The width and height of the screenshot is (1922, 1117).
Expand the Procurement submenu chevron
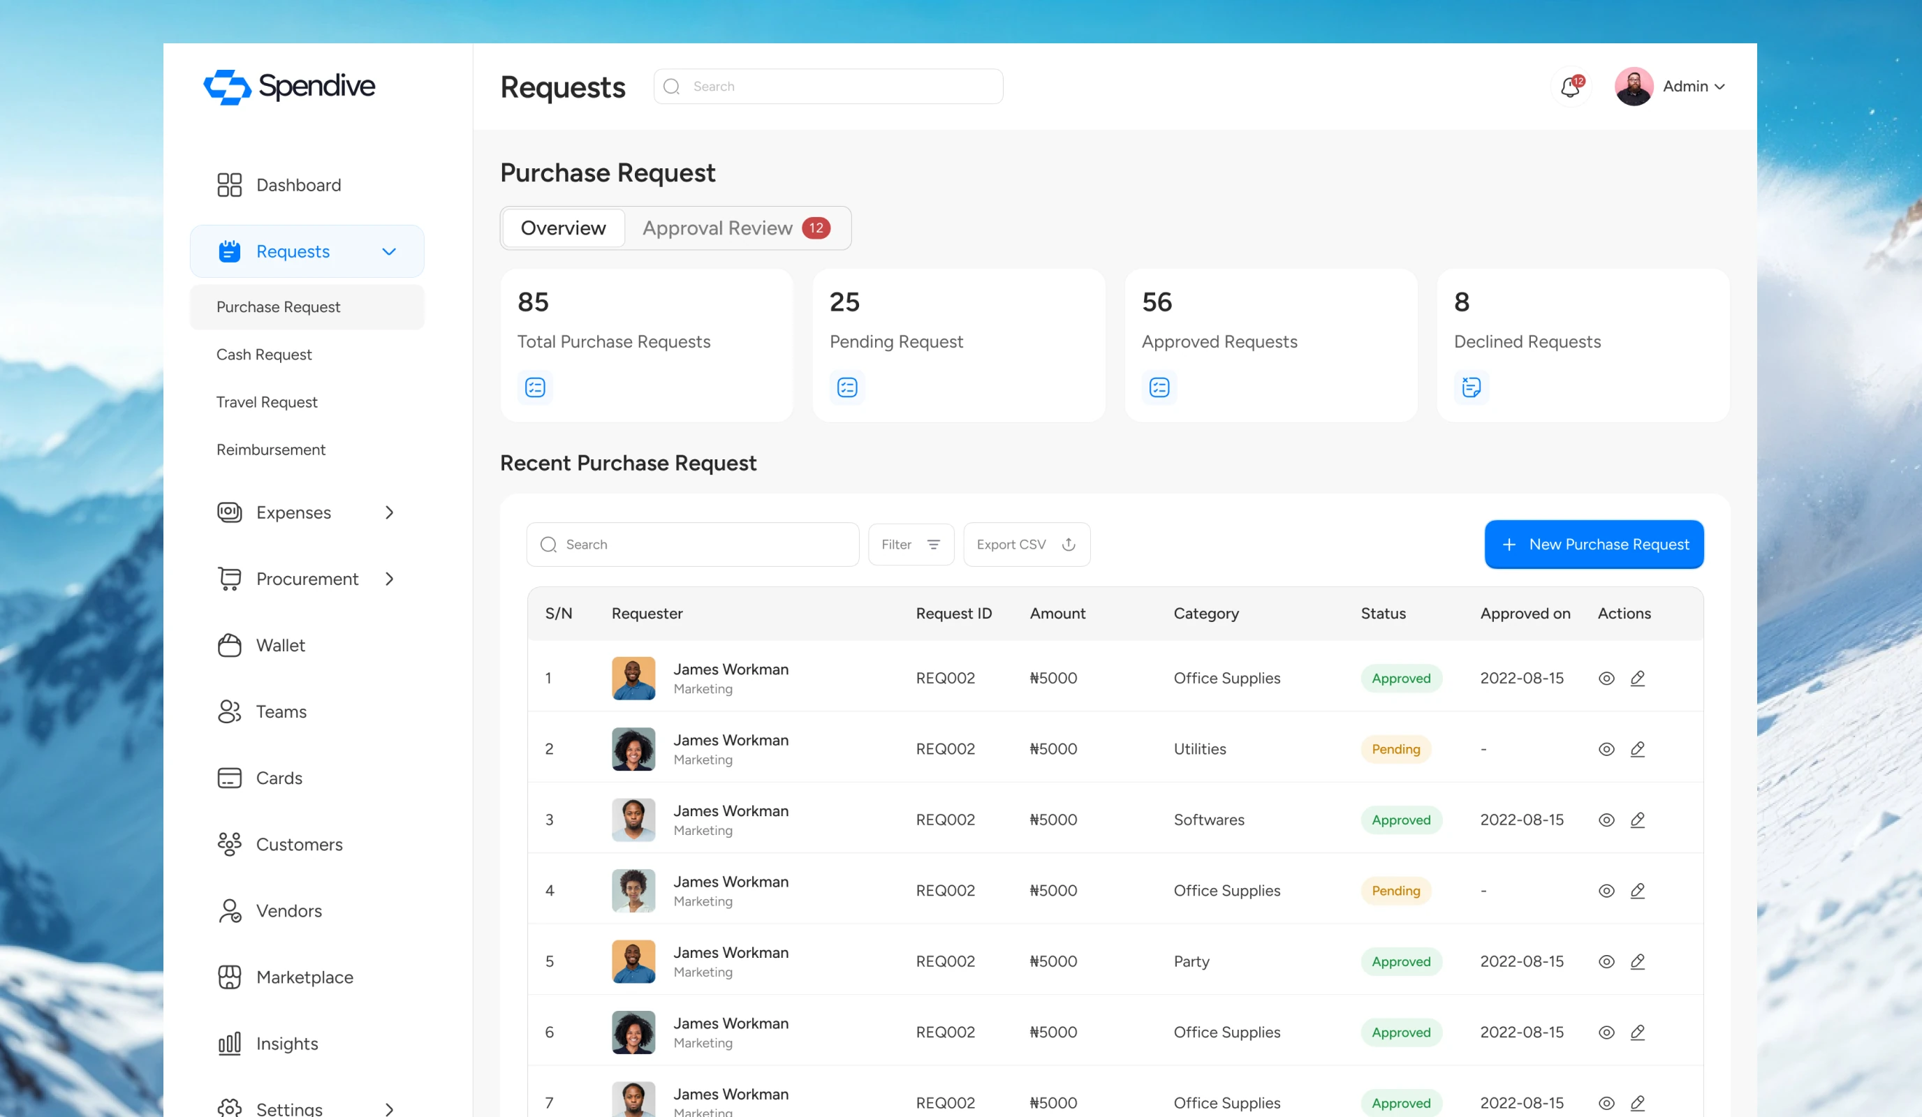point(389,579)
